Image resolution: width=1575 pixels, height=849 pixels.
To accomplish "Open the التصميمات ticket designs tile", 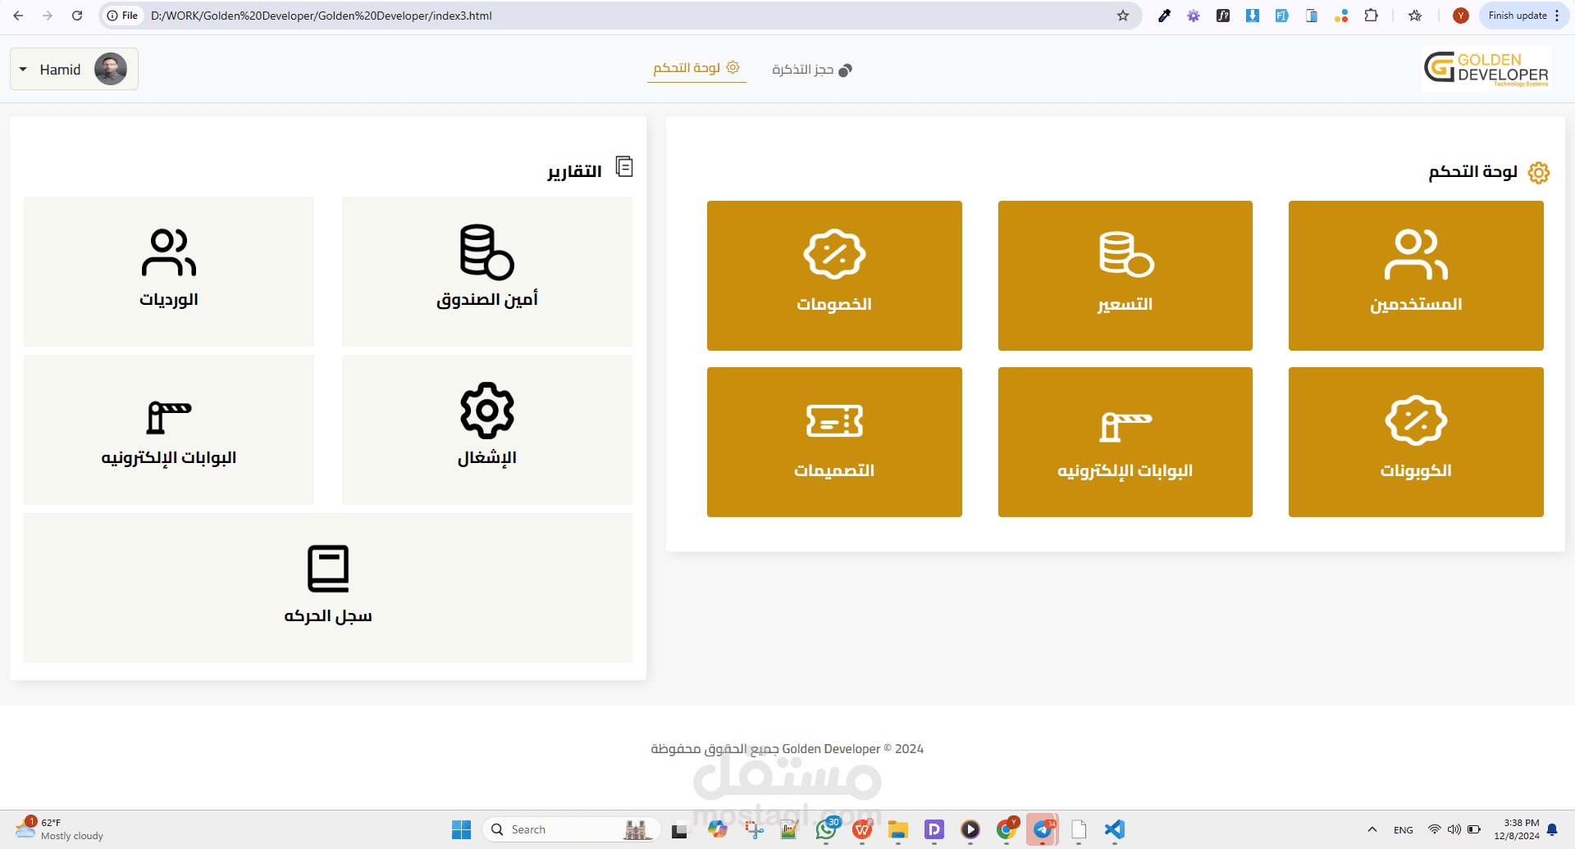I will pyautogui.click(x=834, y=442).
